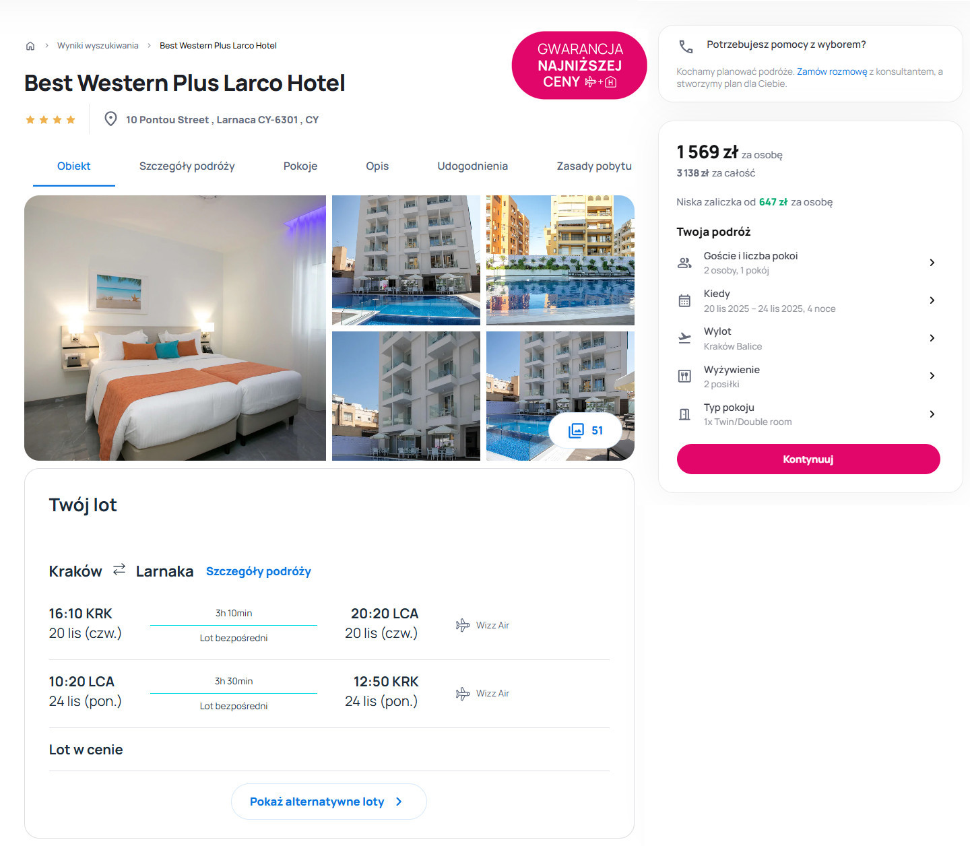Expand the Kiedy dates chevron

click(932, 300)
